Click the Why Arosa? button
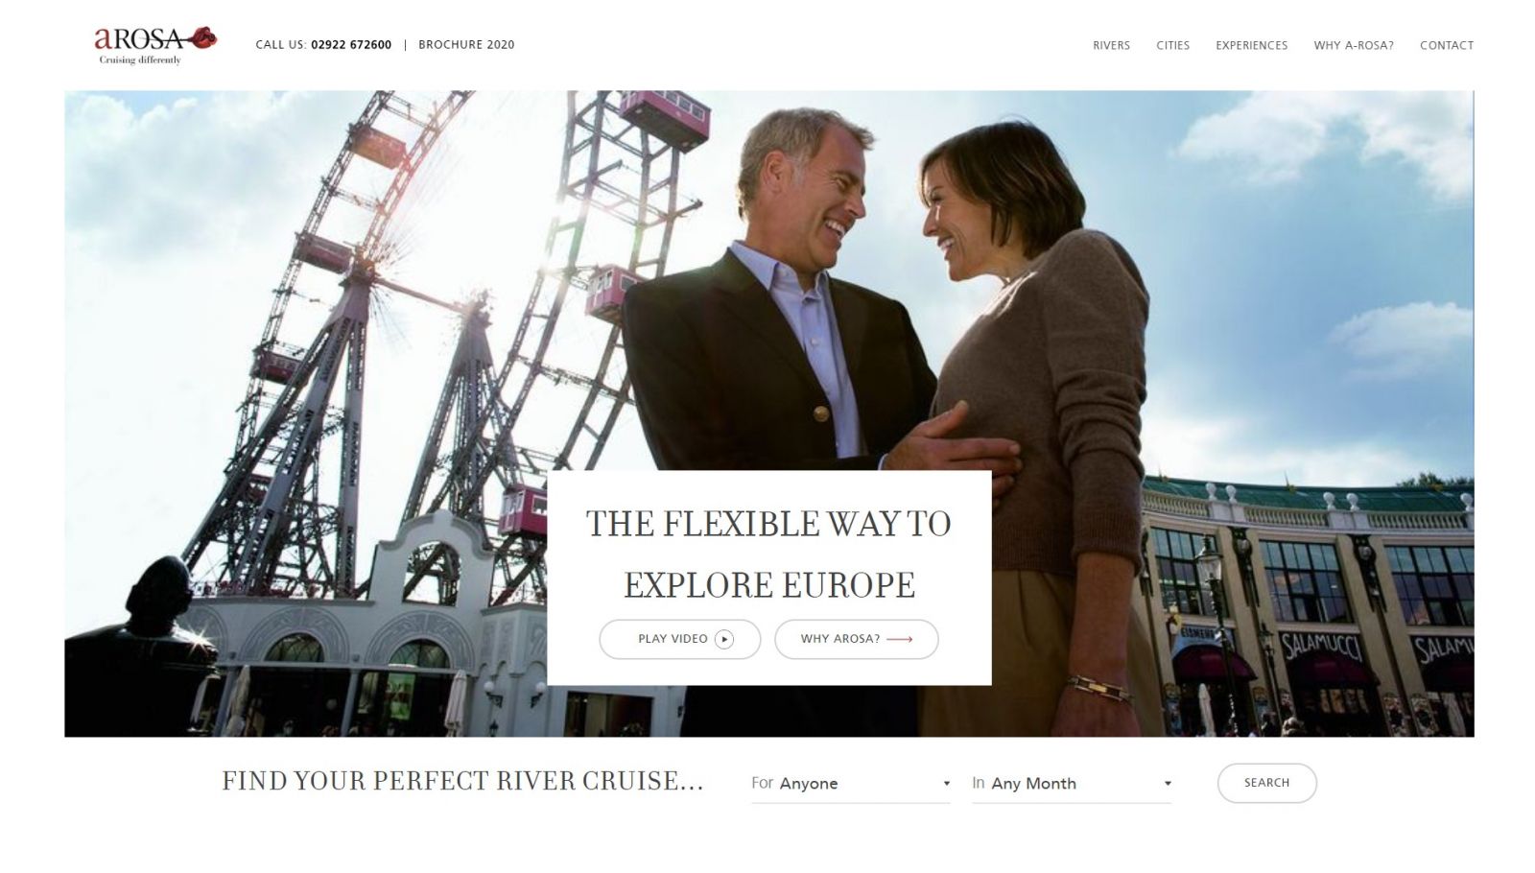The image size is (1535, 873). 856,639
